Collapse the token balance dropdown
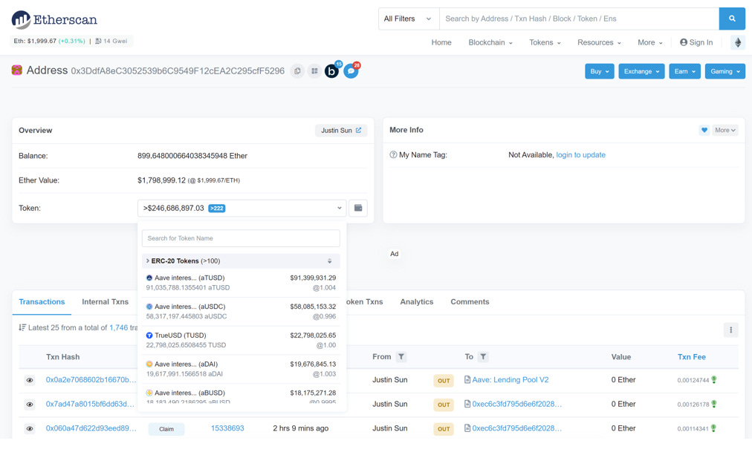Image resolution: width=752 pixels, height=455 pixels. 242,208
